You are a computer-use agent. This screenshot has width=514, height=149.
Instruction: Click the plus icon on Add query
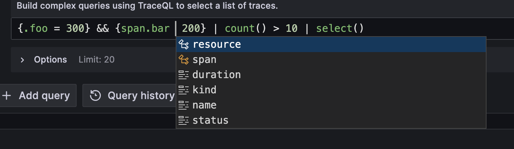click(x=7, y=95)
